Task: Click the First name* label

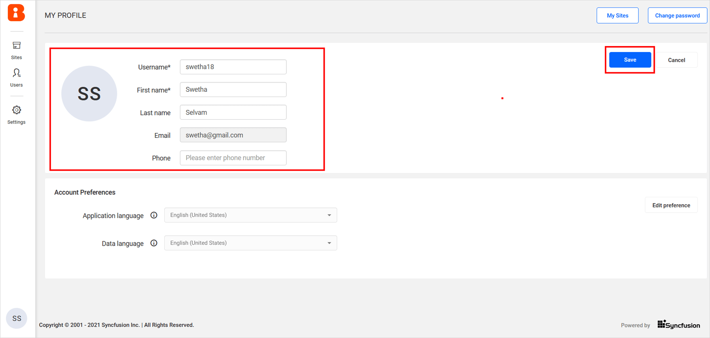Action: (153, 90)
